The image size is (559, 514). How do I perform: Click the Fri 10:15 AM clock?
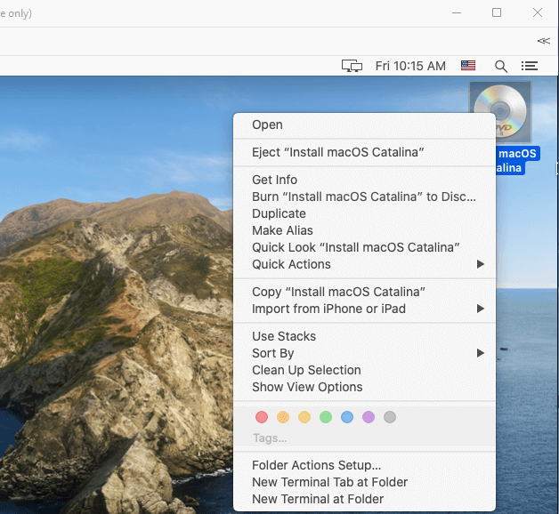[x=410, y=66]
